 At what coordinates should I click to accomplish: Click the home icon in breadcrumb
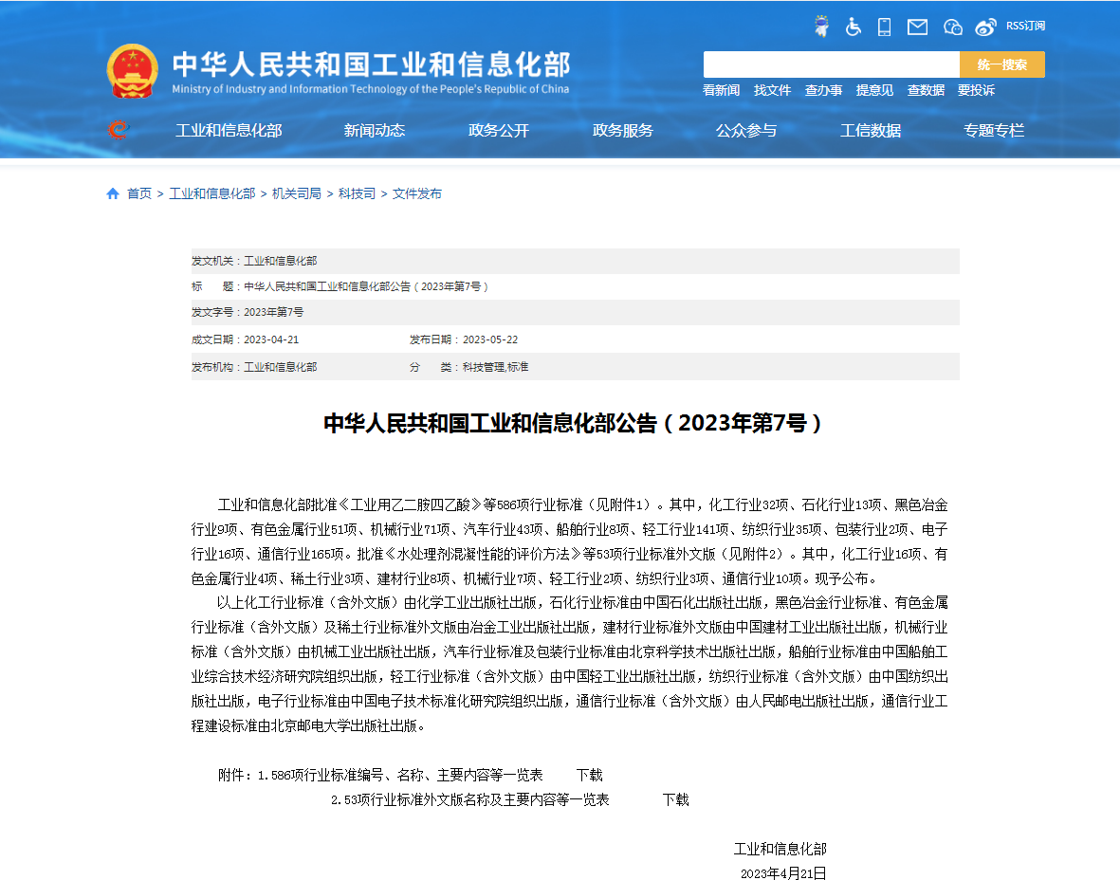pos(112,193)
